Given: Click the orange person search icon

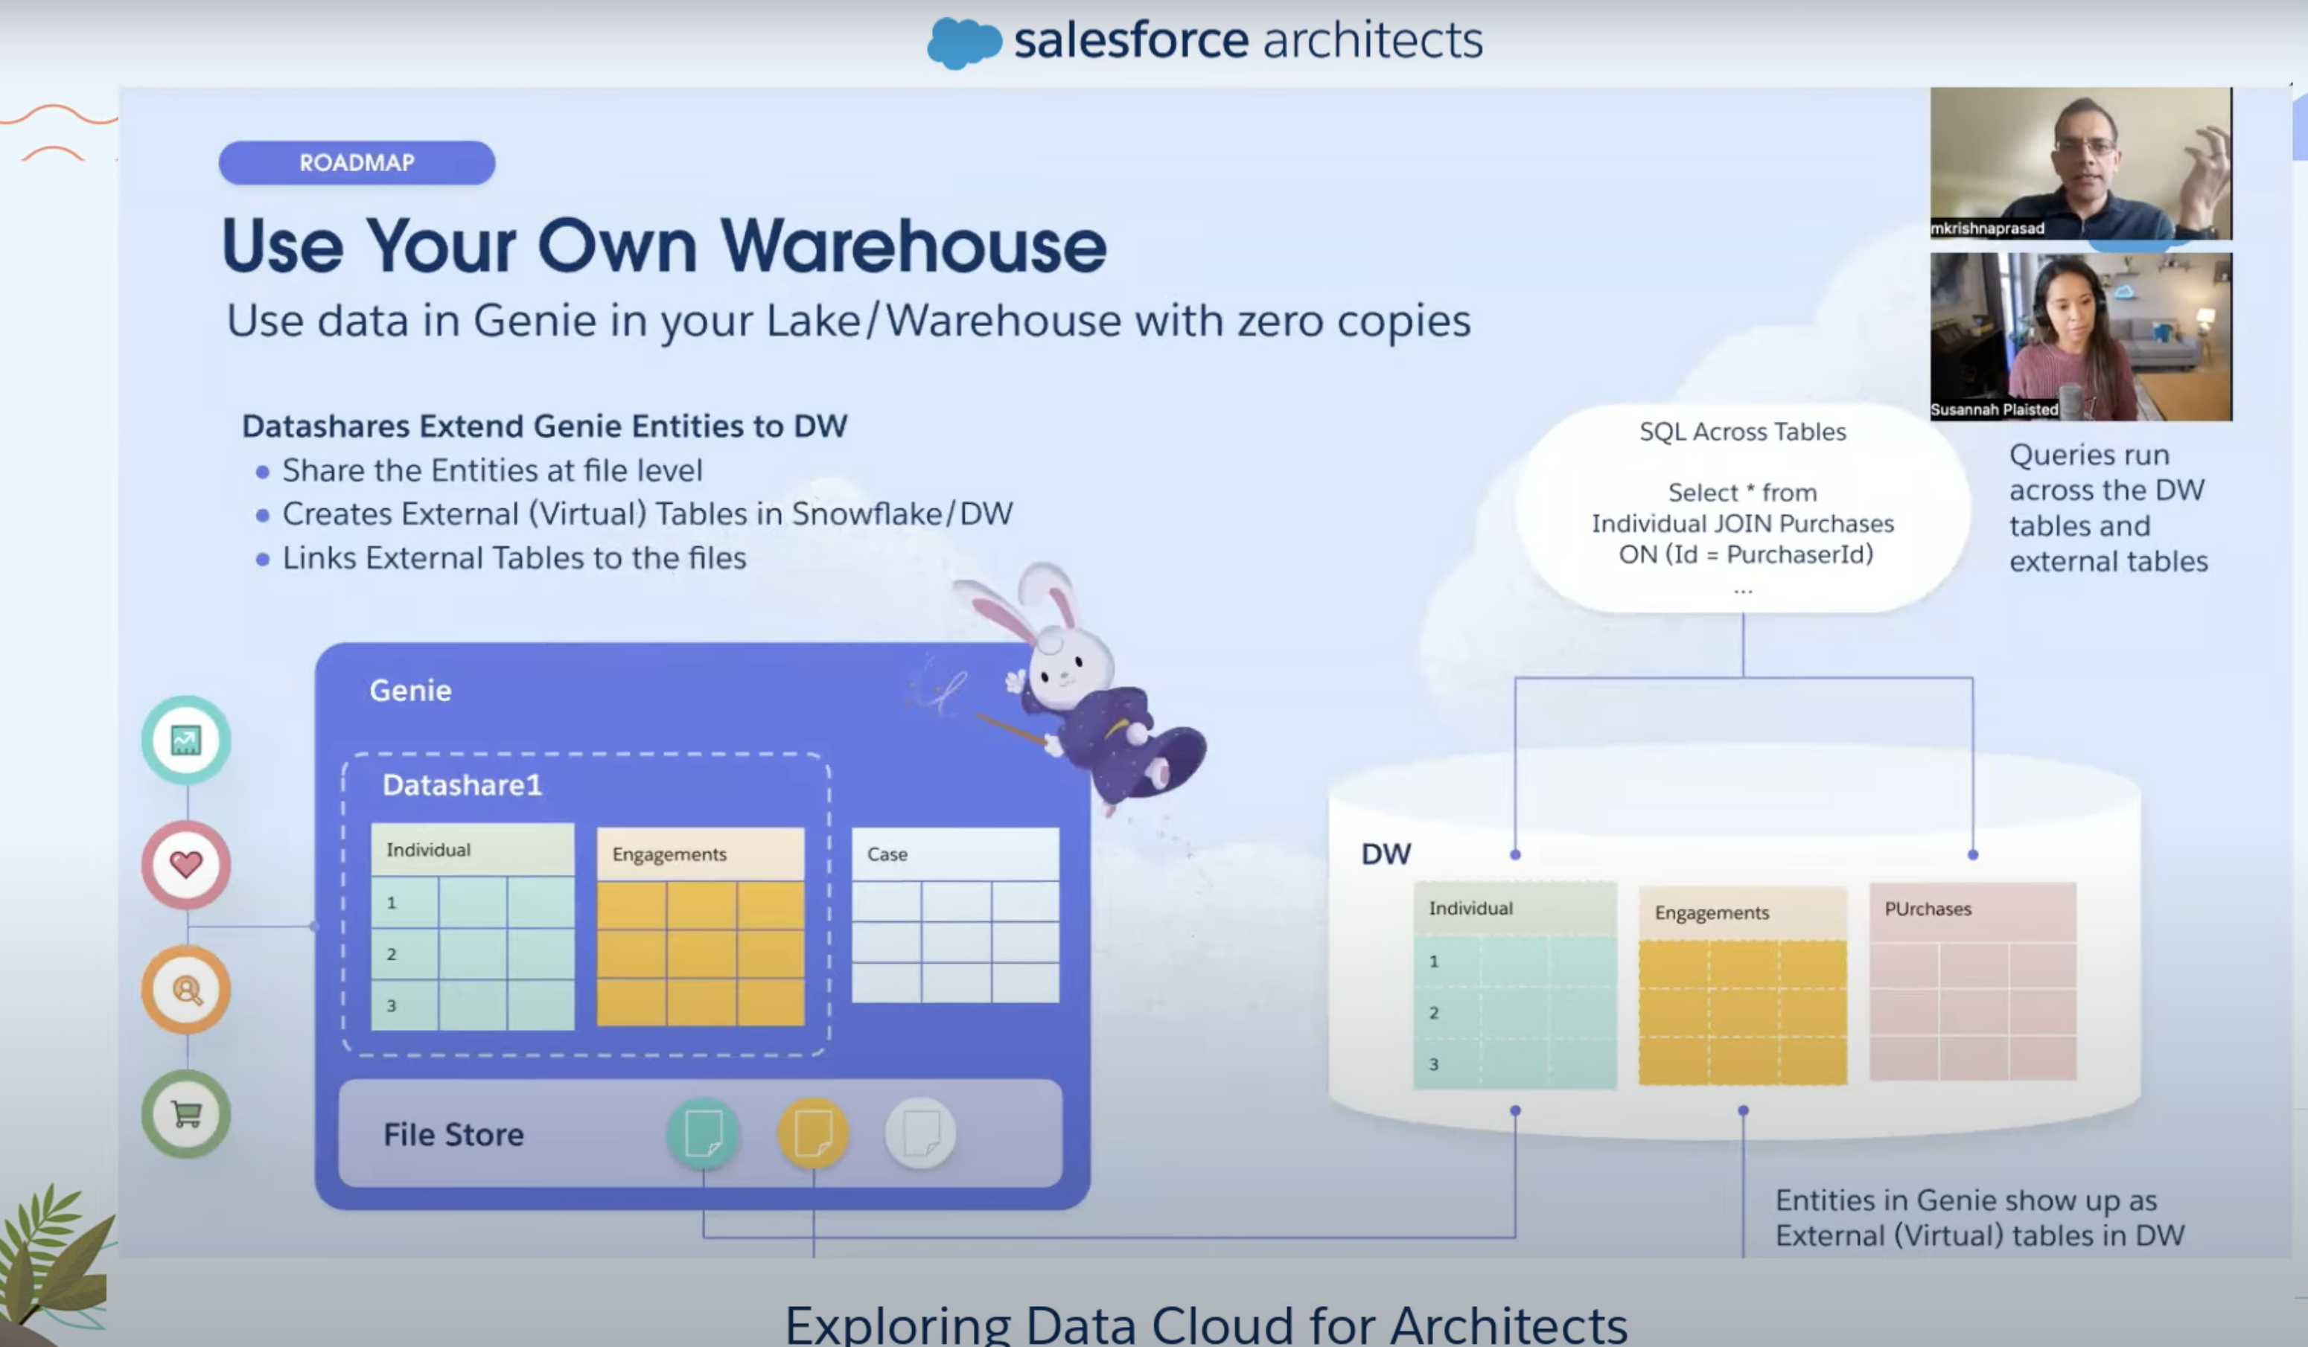Looking at the screenshot, I should [186, 990].
